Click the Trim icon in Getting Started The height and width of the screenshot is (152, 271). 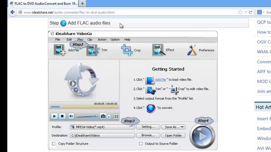[150, 90]
